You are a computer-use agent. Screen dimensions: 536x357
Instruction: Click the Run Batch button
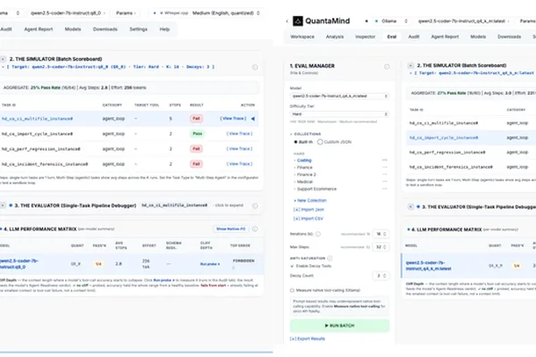pos(339,326)
